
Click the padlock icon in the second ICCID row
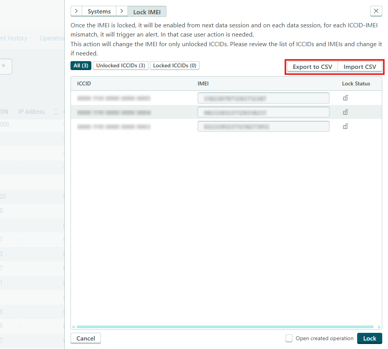(346, 112)
